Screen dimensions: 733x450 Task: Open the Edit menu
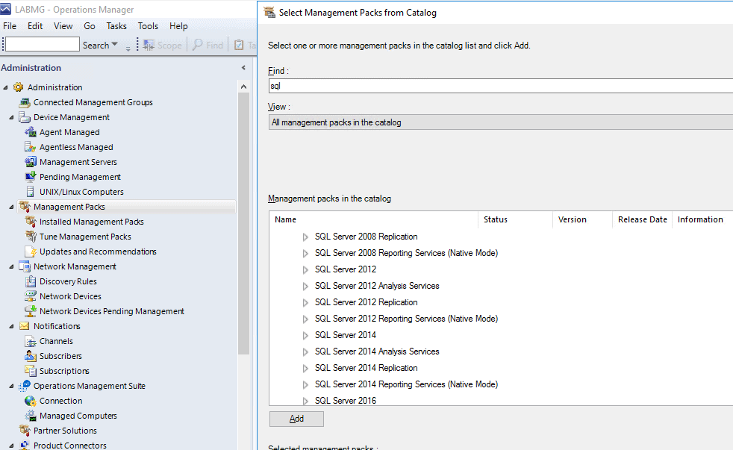(x=35, y=26)
